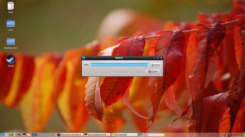This screenshot has height=137, width=245.
Task: Close the Menu dialog via title bar X
Action: tap(161, 58)
